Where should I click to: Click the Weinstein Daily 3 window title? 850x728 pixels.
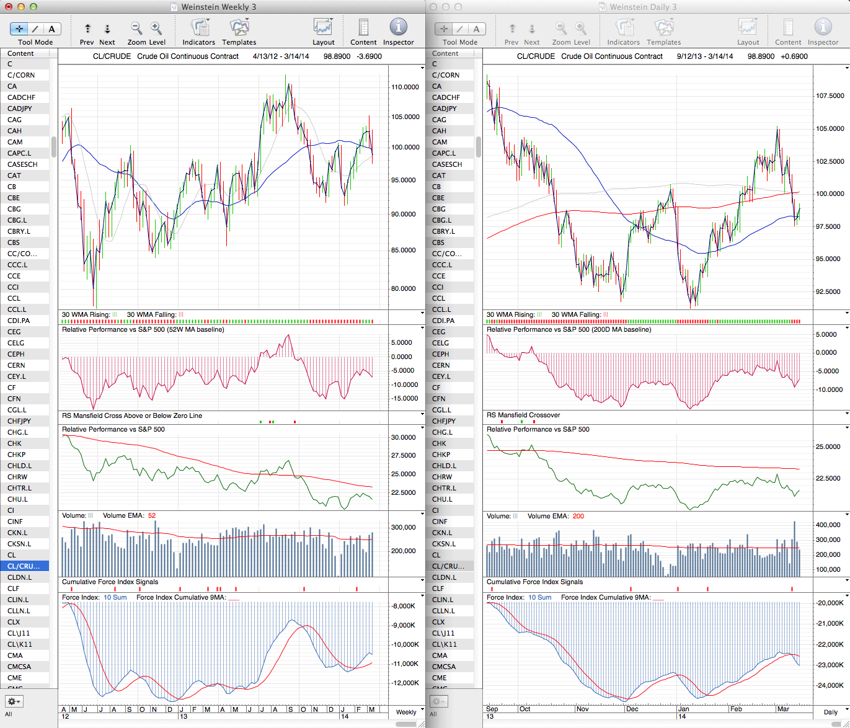[x=643, y=7]
